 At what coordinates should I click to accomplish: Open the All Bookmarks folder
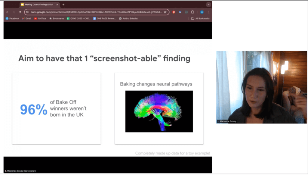click(200, 18)
